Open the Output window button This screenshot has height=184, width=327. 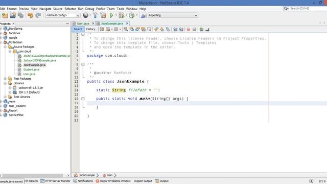pos(162,181)
